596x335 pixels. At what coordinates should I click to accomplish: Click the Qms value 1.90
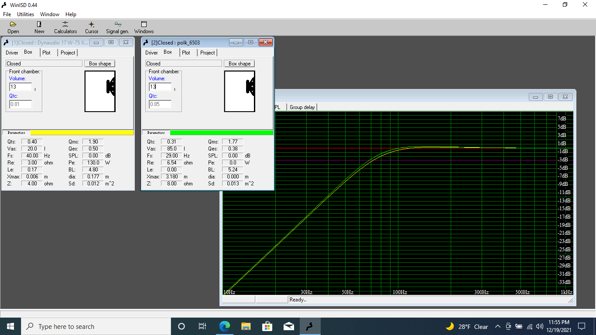pyautogui.click(x=93, y=142)
